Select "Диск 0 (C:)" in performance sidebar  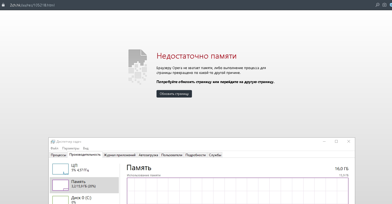coord(84,199)
